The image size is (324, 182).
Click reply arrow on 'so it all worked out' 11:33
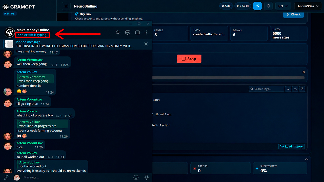click(49, 157)
